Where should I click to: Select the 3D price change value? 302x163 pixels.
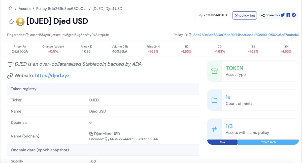(186, 51)
